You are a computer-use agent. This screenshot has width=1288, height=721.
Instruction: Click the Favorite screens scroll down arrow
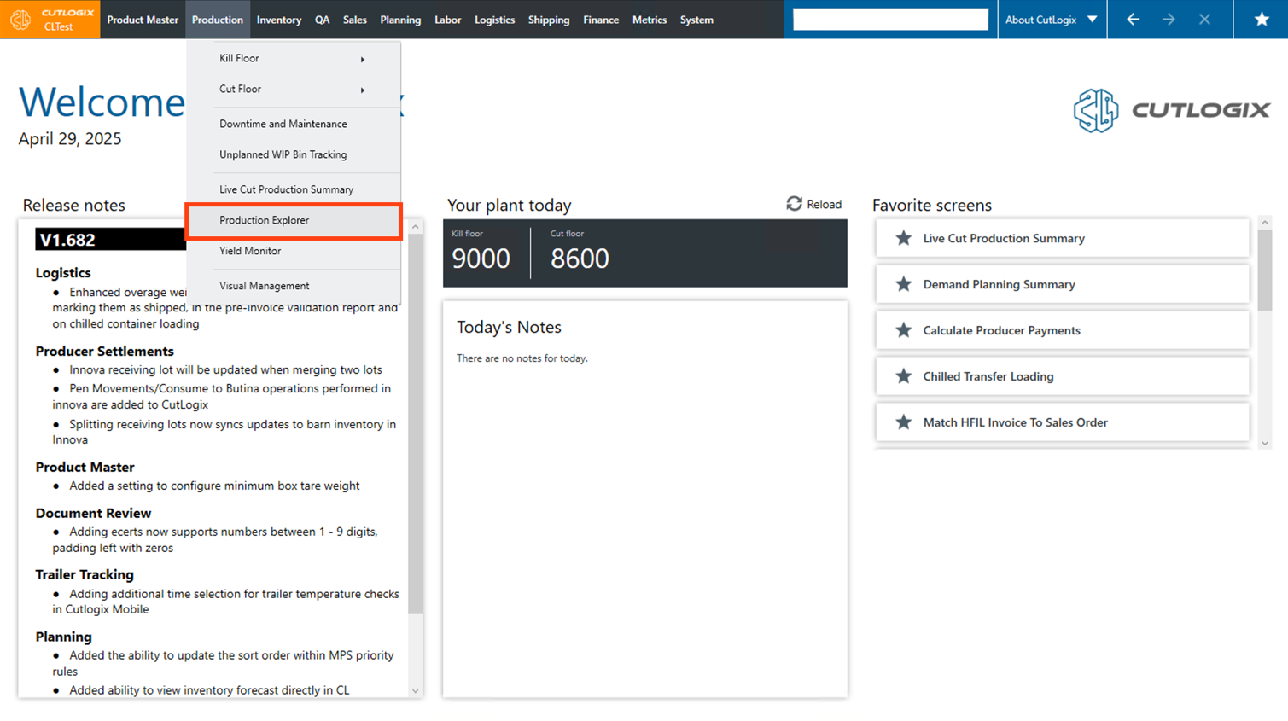coord(1265,443)
